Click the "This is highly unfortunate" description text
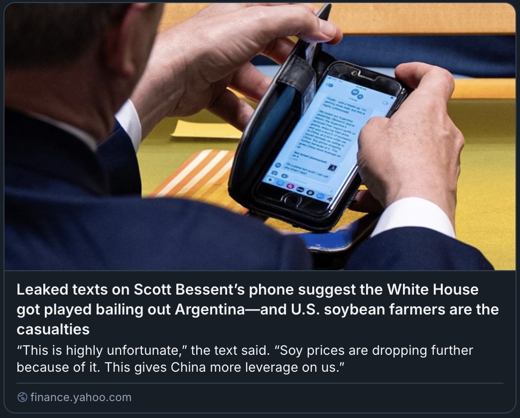This screenshot has height=418, width=520. (x=245, y=359)
